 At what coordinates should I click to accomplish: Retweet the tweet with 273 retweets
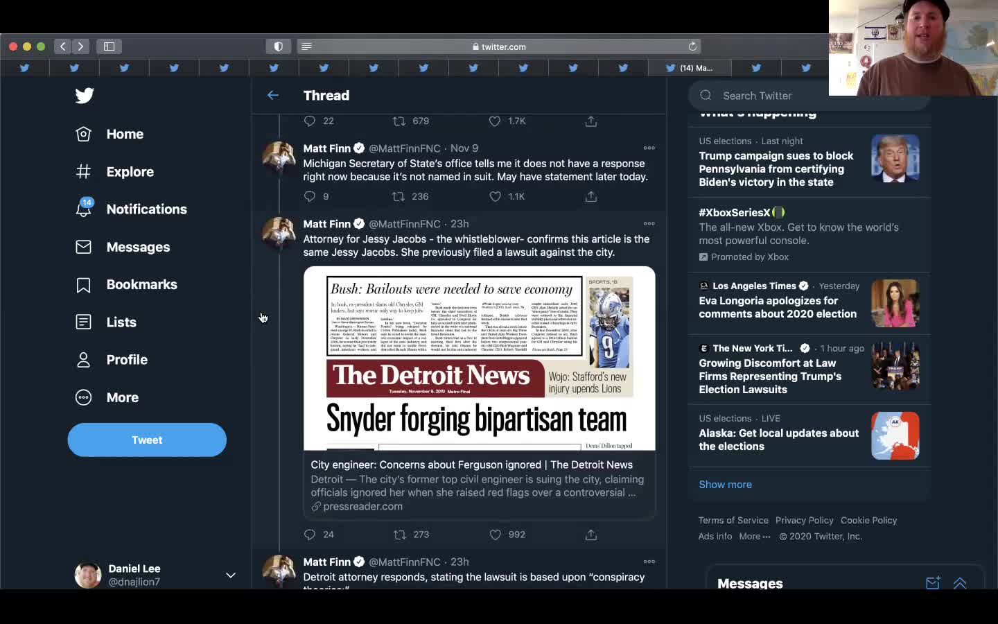point(400,535)
